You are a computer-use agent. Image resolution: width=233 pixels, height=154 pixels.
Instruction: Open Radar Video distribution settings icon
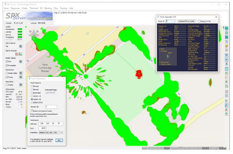tap(21, 73)
